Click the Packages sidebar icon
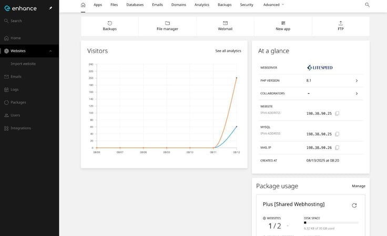Image resolution: width=387 pixels, height=236 pixels. [x=6, y=102]
